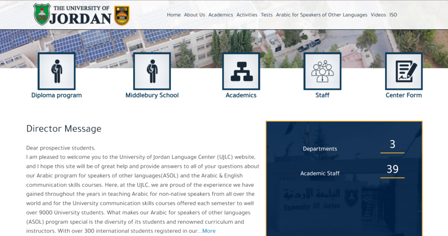The height and width of the screenshot is (236, 448).
Task: Open the Staff group icon tile
Action: click(322, 71)
